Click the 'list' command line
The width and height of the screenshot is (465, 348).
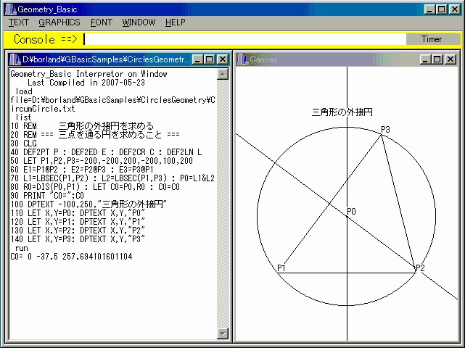(x=23, y=117)
